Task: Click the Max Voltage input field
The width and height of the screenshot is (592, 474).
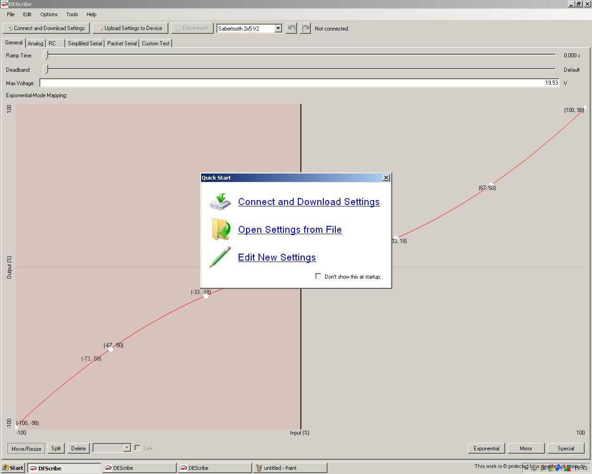Action: (x=299, y=83)
